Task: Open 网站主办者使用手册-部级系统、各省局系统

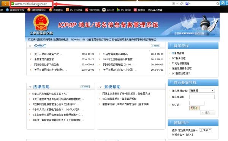Action: [126, 94]
